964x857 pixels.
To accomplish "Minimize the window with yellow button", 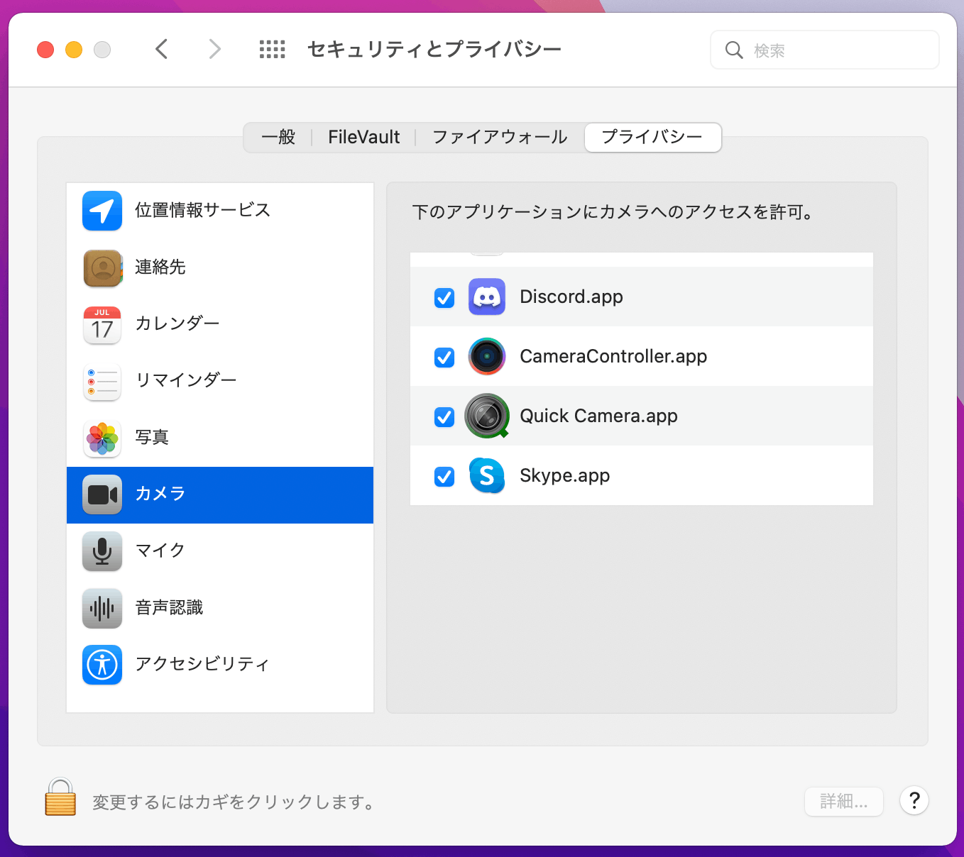I will [x=74, y=50].
